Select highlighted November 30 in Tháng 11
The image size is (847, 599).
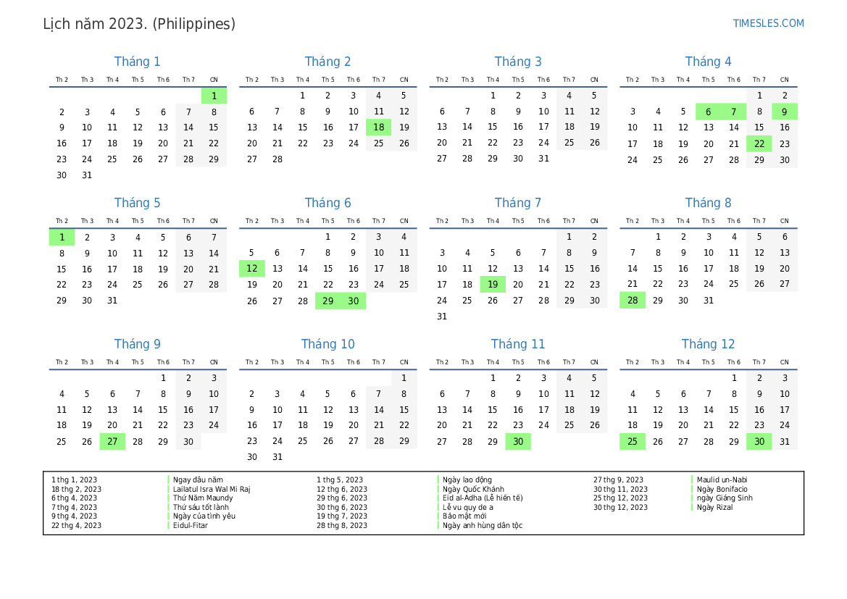(518, 441)
